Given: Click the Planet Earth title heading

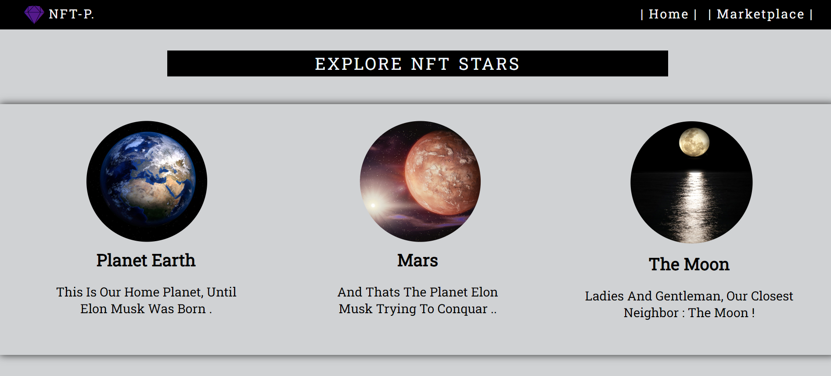Looking at the screenshot, I should pos(145,260).
